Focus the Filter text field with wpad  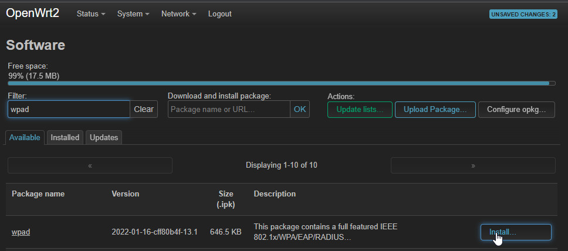(x=69, y=109)
